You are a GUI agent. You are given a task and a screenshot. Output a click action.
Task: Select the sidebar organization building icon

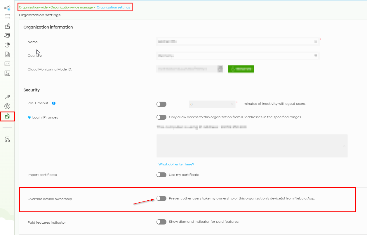[7, 116]
